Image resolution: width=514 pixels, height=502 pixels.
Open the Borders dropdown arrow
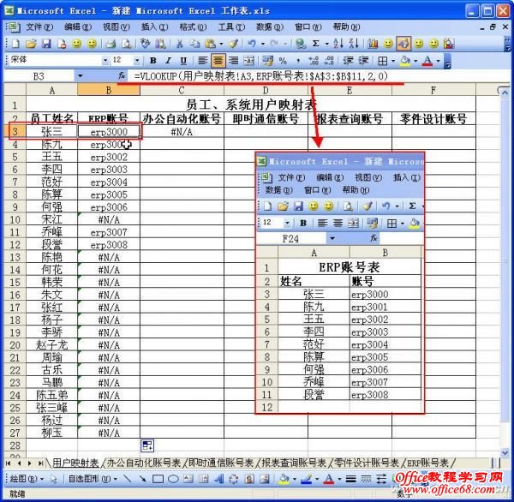pyautogui.click(x=392, y=61)
